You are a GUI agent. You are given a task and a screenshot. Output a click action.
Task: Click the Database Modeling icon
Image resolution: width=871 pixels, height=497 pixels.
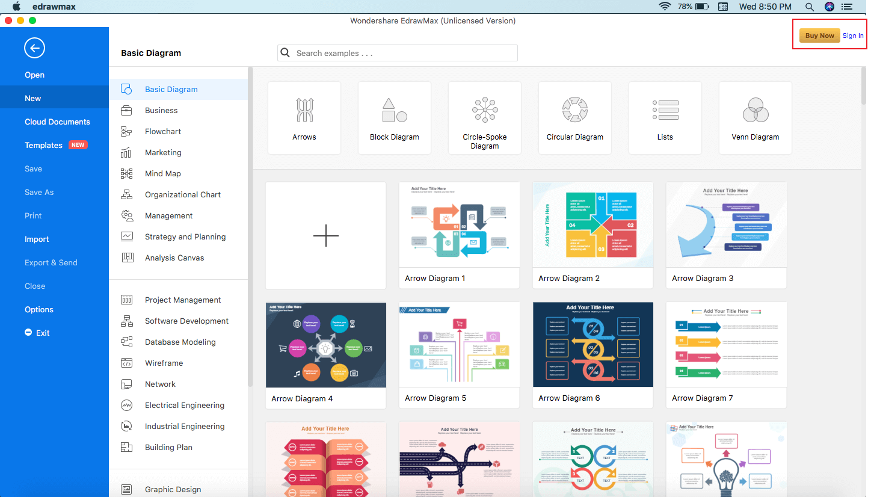click(126, 342)
